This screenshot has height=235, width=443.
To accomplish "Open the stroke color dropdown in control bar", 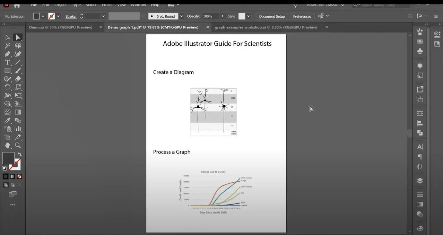I will 58,16.
